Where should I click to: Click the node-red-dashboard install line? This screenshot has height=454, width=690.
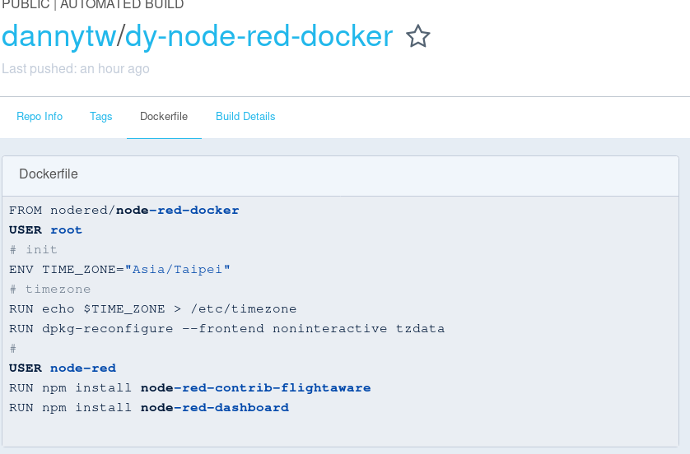click(x=149, y=408)
